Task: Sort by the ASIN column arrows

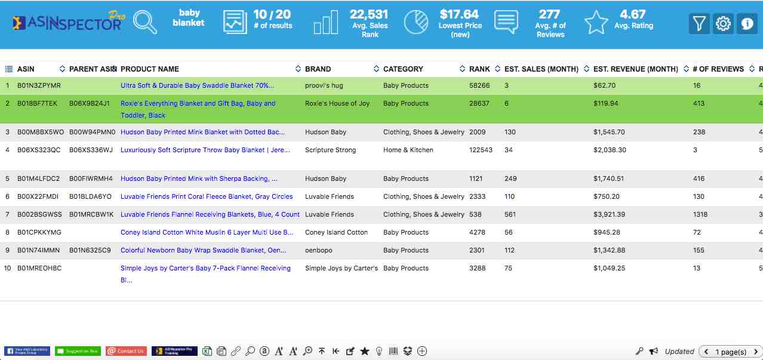Action: [x=62, y=69]
